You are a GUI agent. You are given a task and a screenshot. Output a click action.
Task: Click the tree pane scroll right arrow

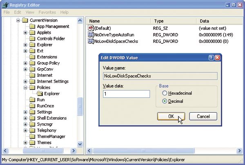[x=73, y=151]
